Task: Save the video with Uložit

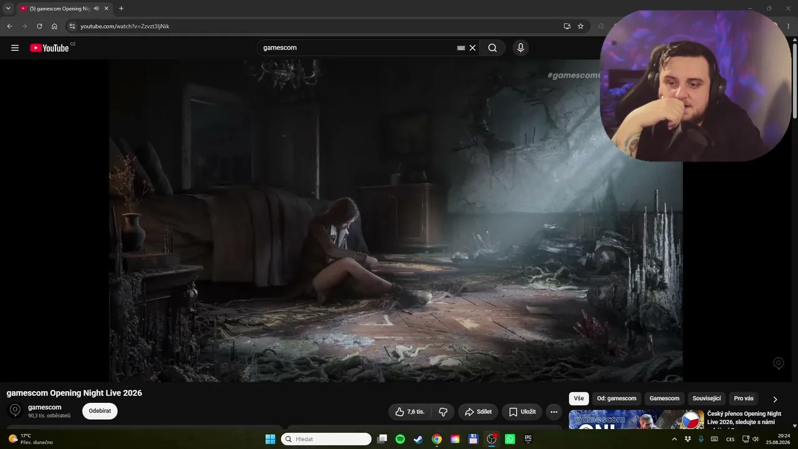Action: pos(522,412)
